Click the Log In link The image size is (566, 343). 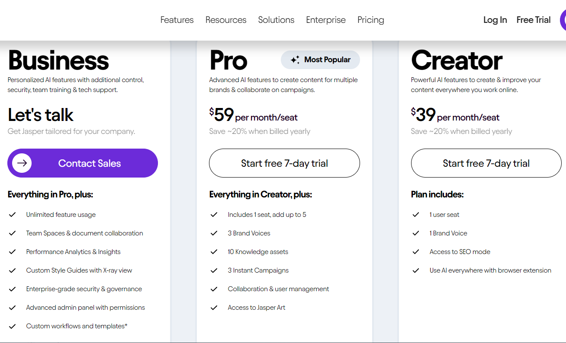495,20
